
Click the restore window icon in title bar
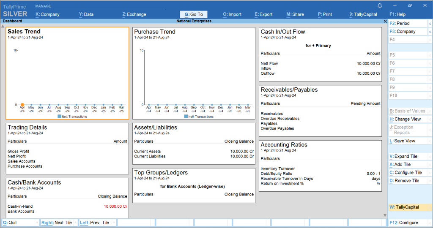410,5
